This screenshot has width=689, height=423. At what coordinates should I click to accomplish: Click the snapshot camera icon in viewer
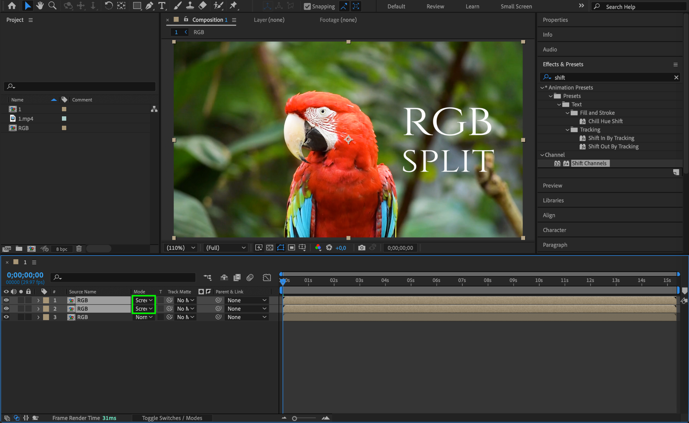click(x=362, y=248)
